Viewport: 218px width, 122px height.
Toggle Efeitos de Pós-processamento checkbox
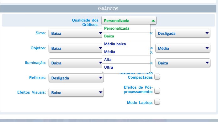(x=157, y=91)
